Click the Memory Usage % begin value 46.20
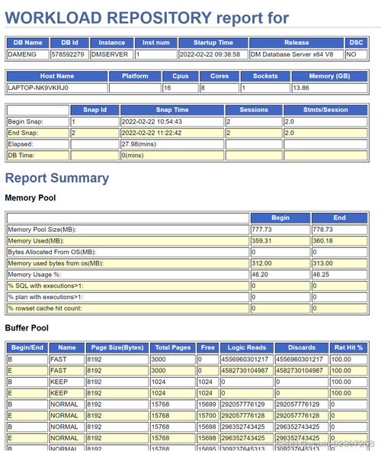Image resolution: width=381 pixels, height=451 pixels. click(x=280, y=275)
